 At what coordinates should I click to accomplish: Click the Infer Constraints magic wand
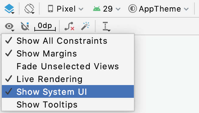[x=85, y=26]
